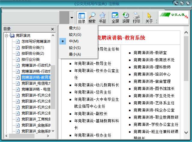Open link 年竞职演说-校办主任
Image resolution: width=192 pixels, height=142 pixels.
coord(93,135)
